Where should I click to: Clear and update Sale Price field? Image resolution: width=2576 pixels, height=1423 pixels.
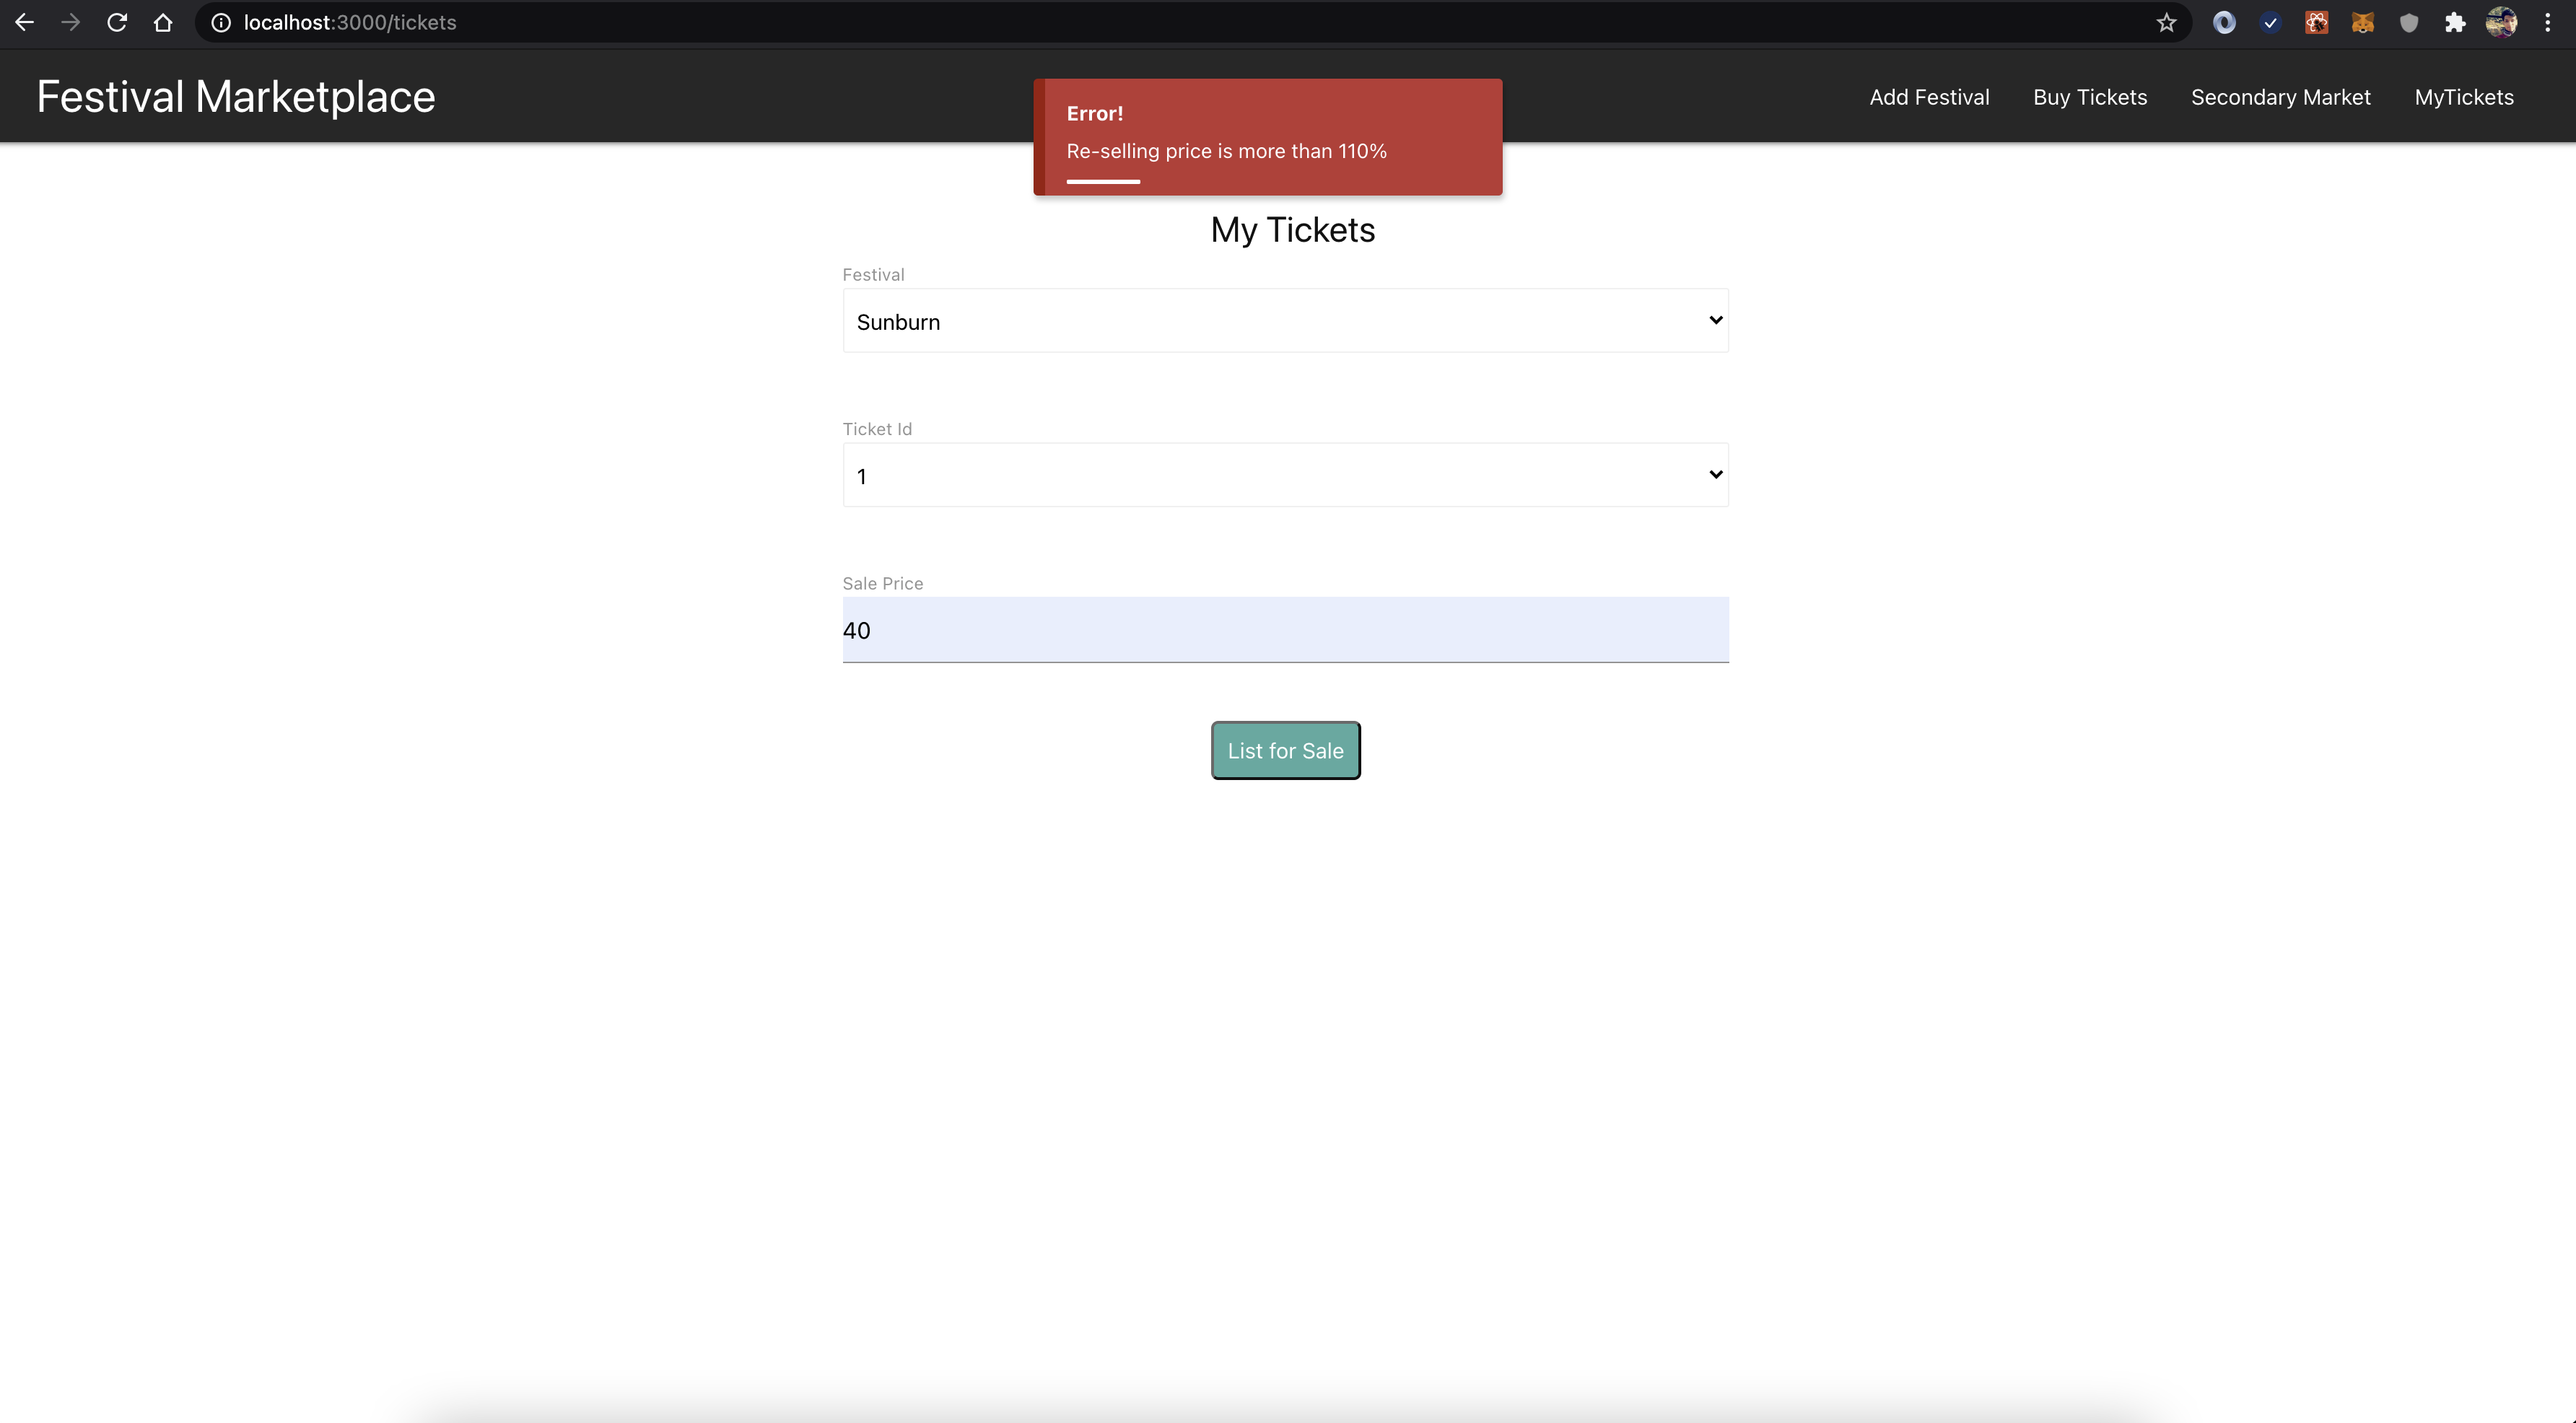coord(1285,629)
